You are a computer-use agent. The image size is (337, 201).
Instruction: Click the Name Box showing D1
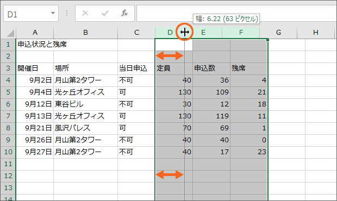pyautogui.click(x=31, y=14)
